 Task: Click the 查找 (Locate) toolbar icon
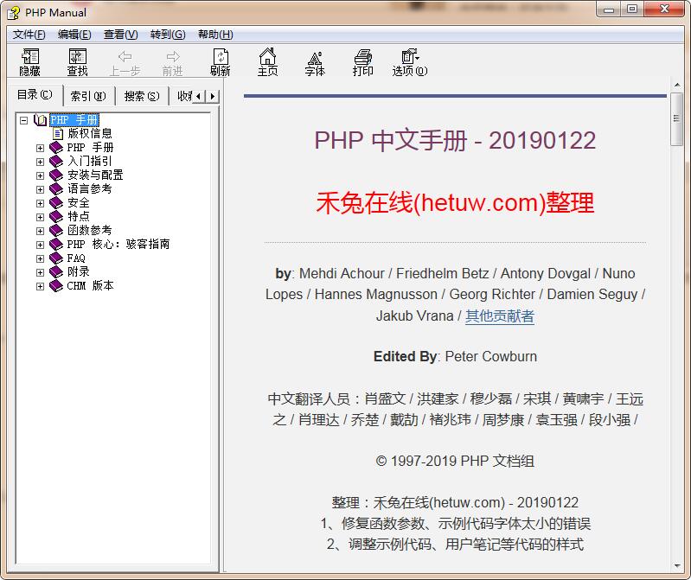point(78,57)
